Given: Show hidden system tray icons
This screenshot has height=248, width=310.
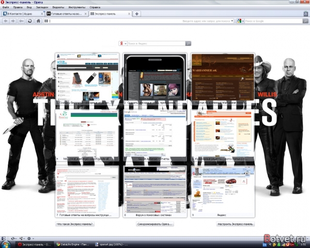Looking at the screenshot, I should 270,245.
